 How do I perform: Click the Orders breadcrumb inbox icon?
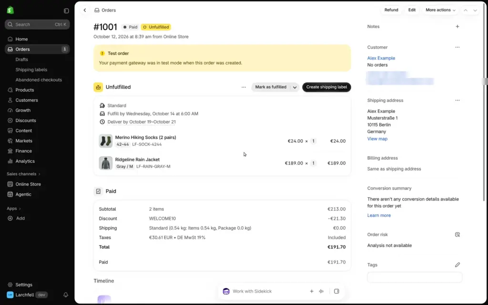(97, 10)
